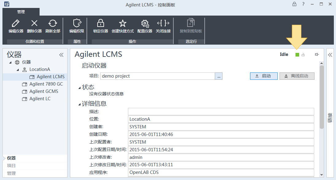
Task: Click the 上次配置日期/时间 field 2015-06-01T11:54:24
Action: (221, 150)
